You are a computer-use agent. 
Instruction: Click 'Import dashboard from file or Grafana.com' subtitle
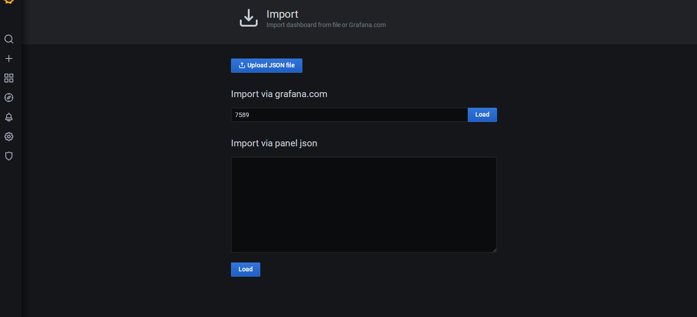(x=326, y=25)
